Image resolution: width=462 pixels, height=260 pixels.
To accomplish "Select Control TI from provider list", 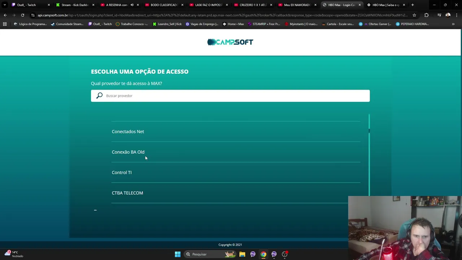I will (122, 173).
